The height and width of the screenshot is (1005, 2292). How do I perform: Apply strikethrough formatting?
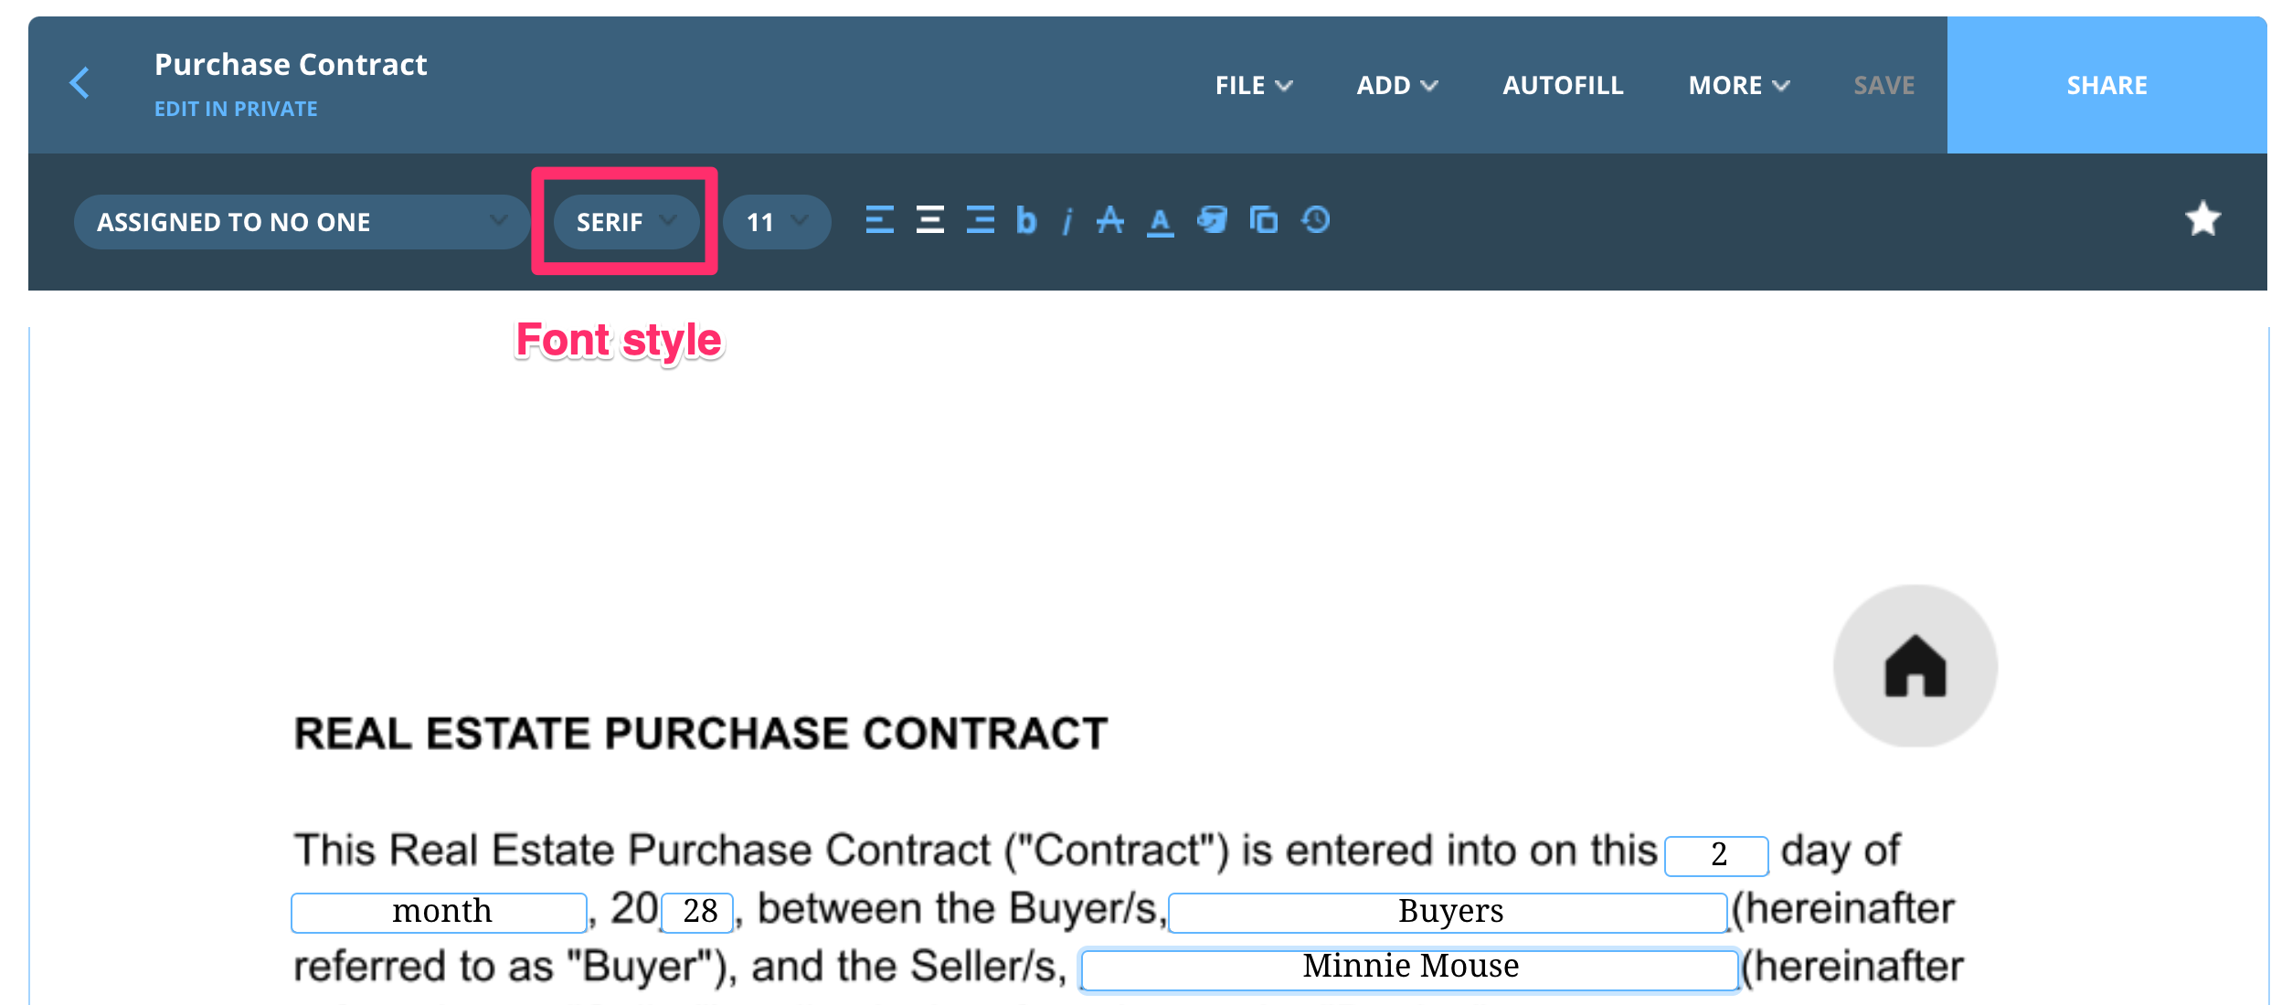tap(1110, 220)
